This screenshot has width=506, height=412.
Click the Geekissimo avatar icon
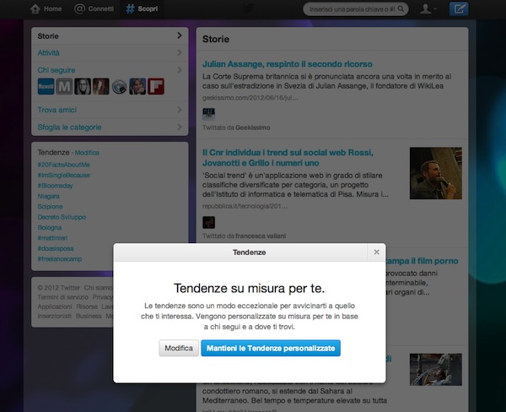[x=208, y=114]
